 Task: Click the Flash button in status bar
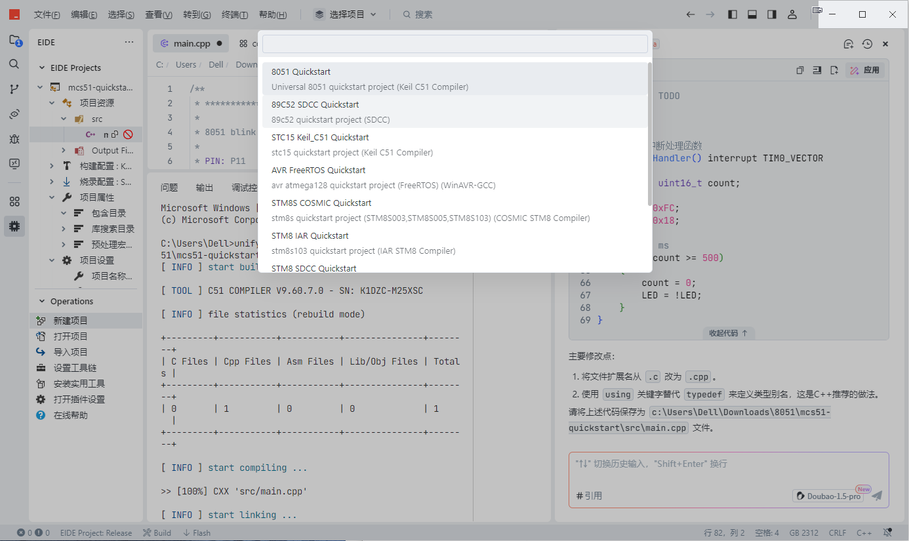197,533
